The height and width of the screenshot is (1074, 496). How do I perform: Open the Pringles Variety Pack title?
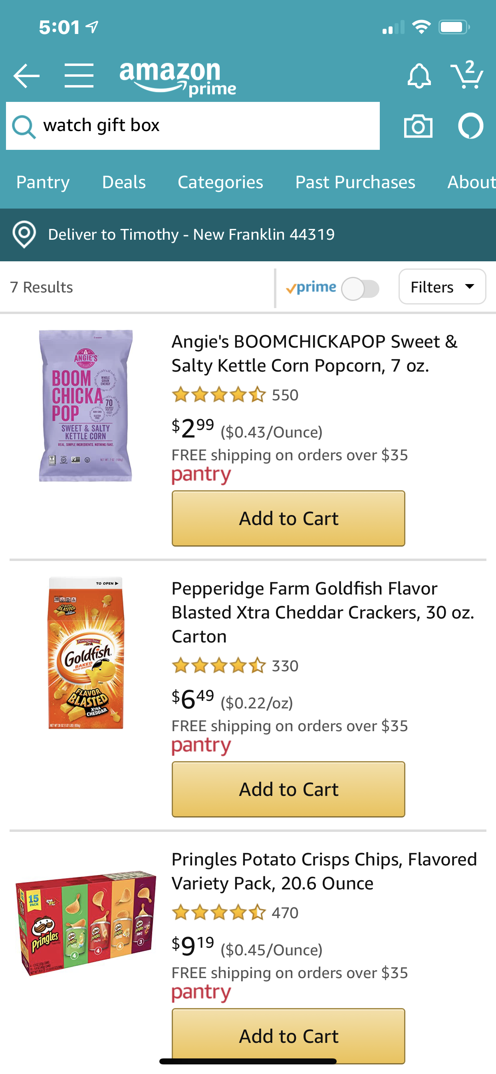pos(324,871)
